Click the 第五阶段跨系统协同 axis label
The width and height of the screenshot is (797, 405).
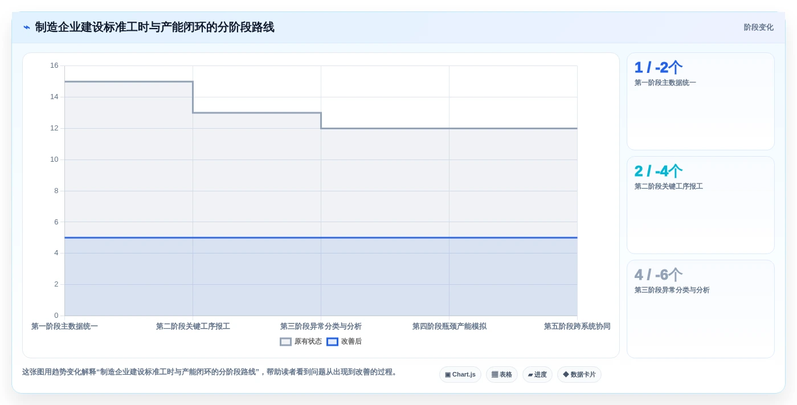(577, 326)
